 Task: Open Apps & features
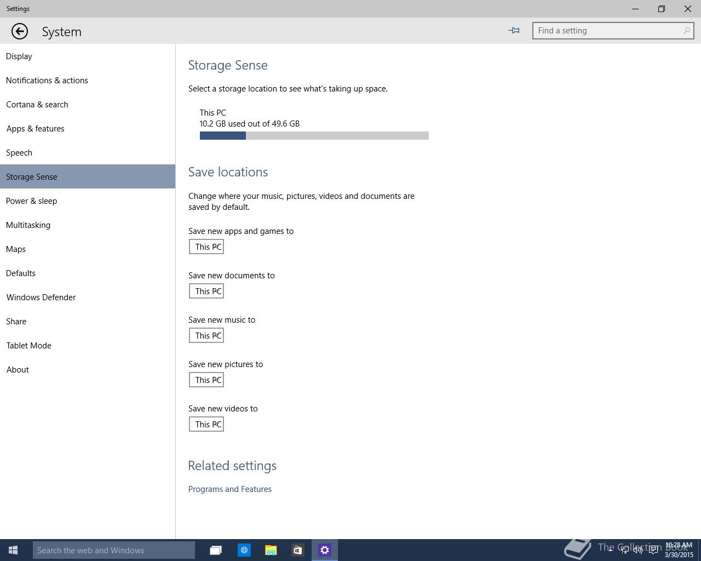[x=88, y=129]
